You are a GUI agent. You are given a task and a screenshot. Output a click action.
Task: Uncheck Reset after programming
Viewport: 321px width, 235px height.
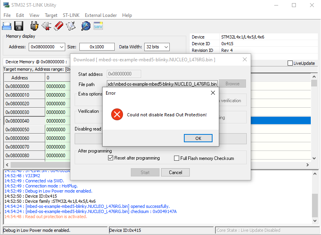coord(110,158)
